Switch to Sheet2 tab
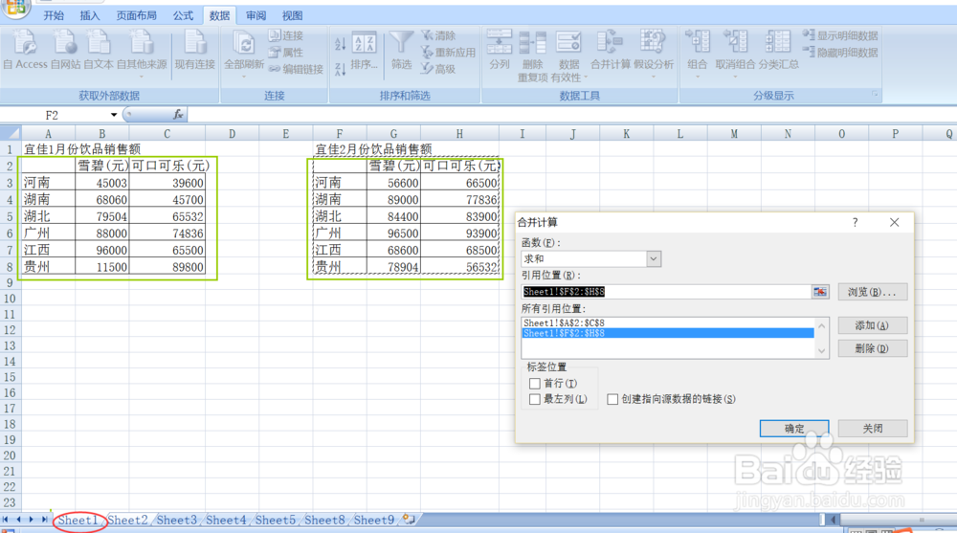The image size is (957, 533). pos(127,521)
